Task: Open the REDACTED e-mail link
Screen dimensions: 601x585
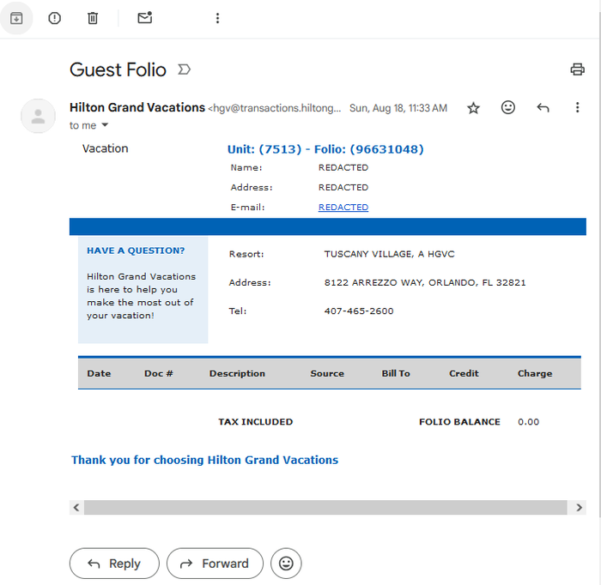Action: pos(343,207)
